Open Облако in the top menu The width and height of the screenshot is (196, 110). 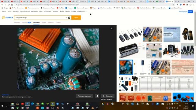[67, 12]
